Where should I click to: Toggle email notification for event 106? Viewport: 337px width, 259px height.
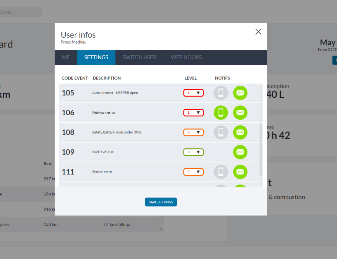240,112
